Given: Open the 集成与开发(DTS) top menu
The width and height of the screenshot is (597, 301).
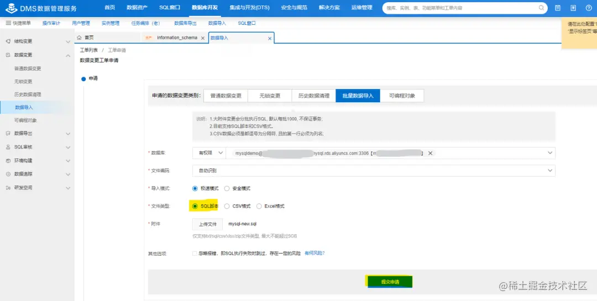Looking at the screenshot, I should [250, 8].
